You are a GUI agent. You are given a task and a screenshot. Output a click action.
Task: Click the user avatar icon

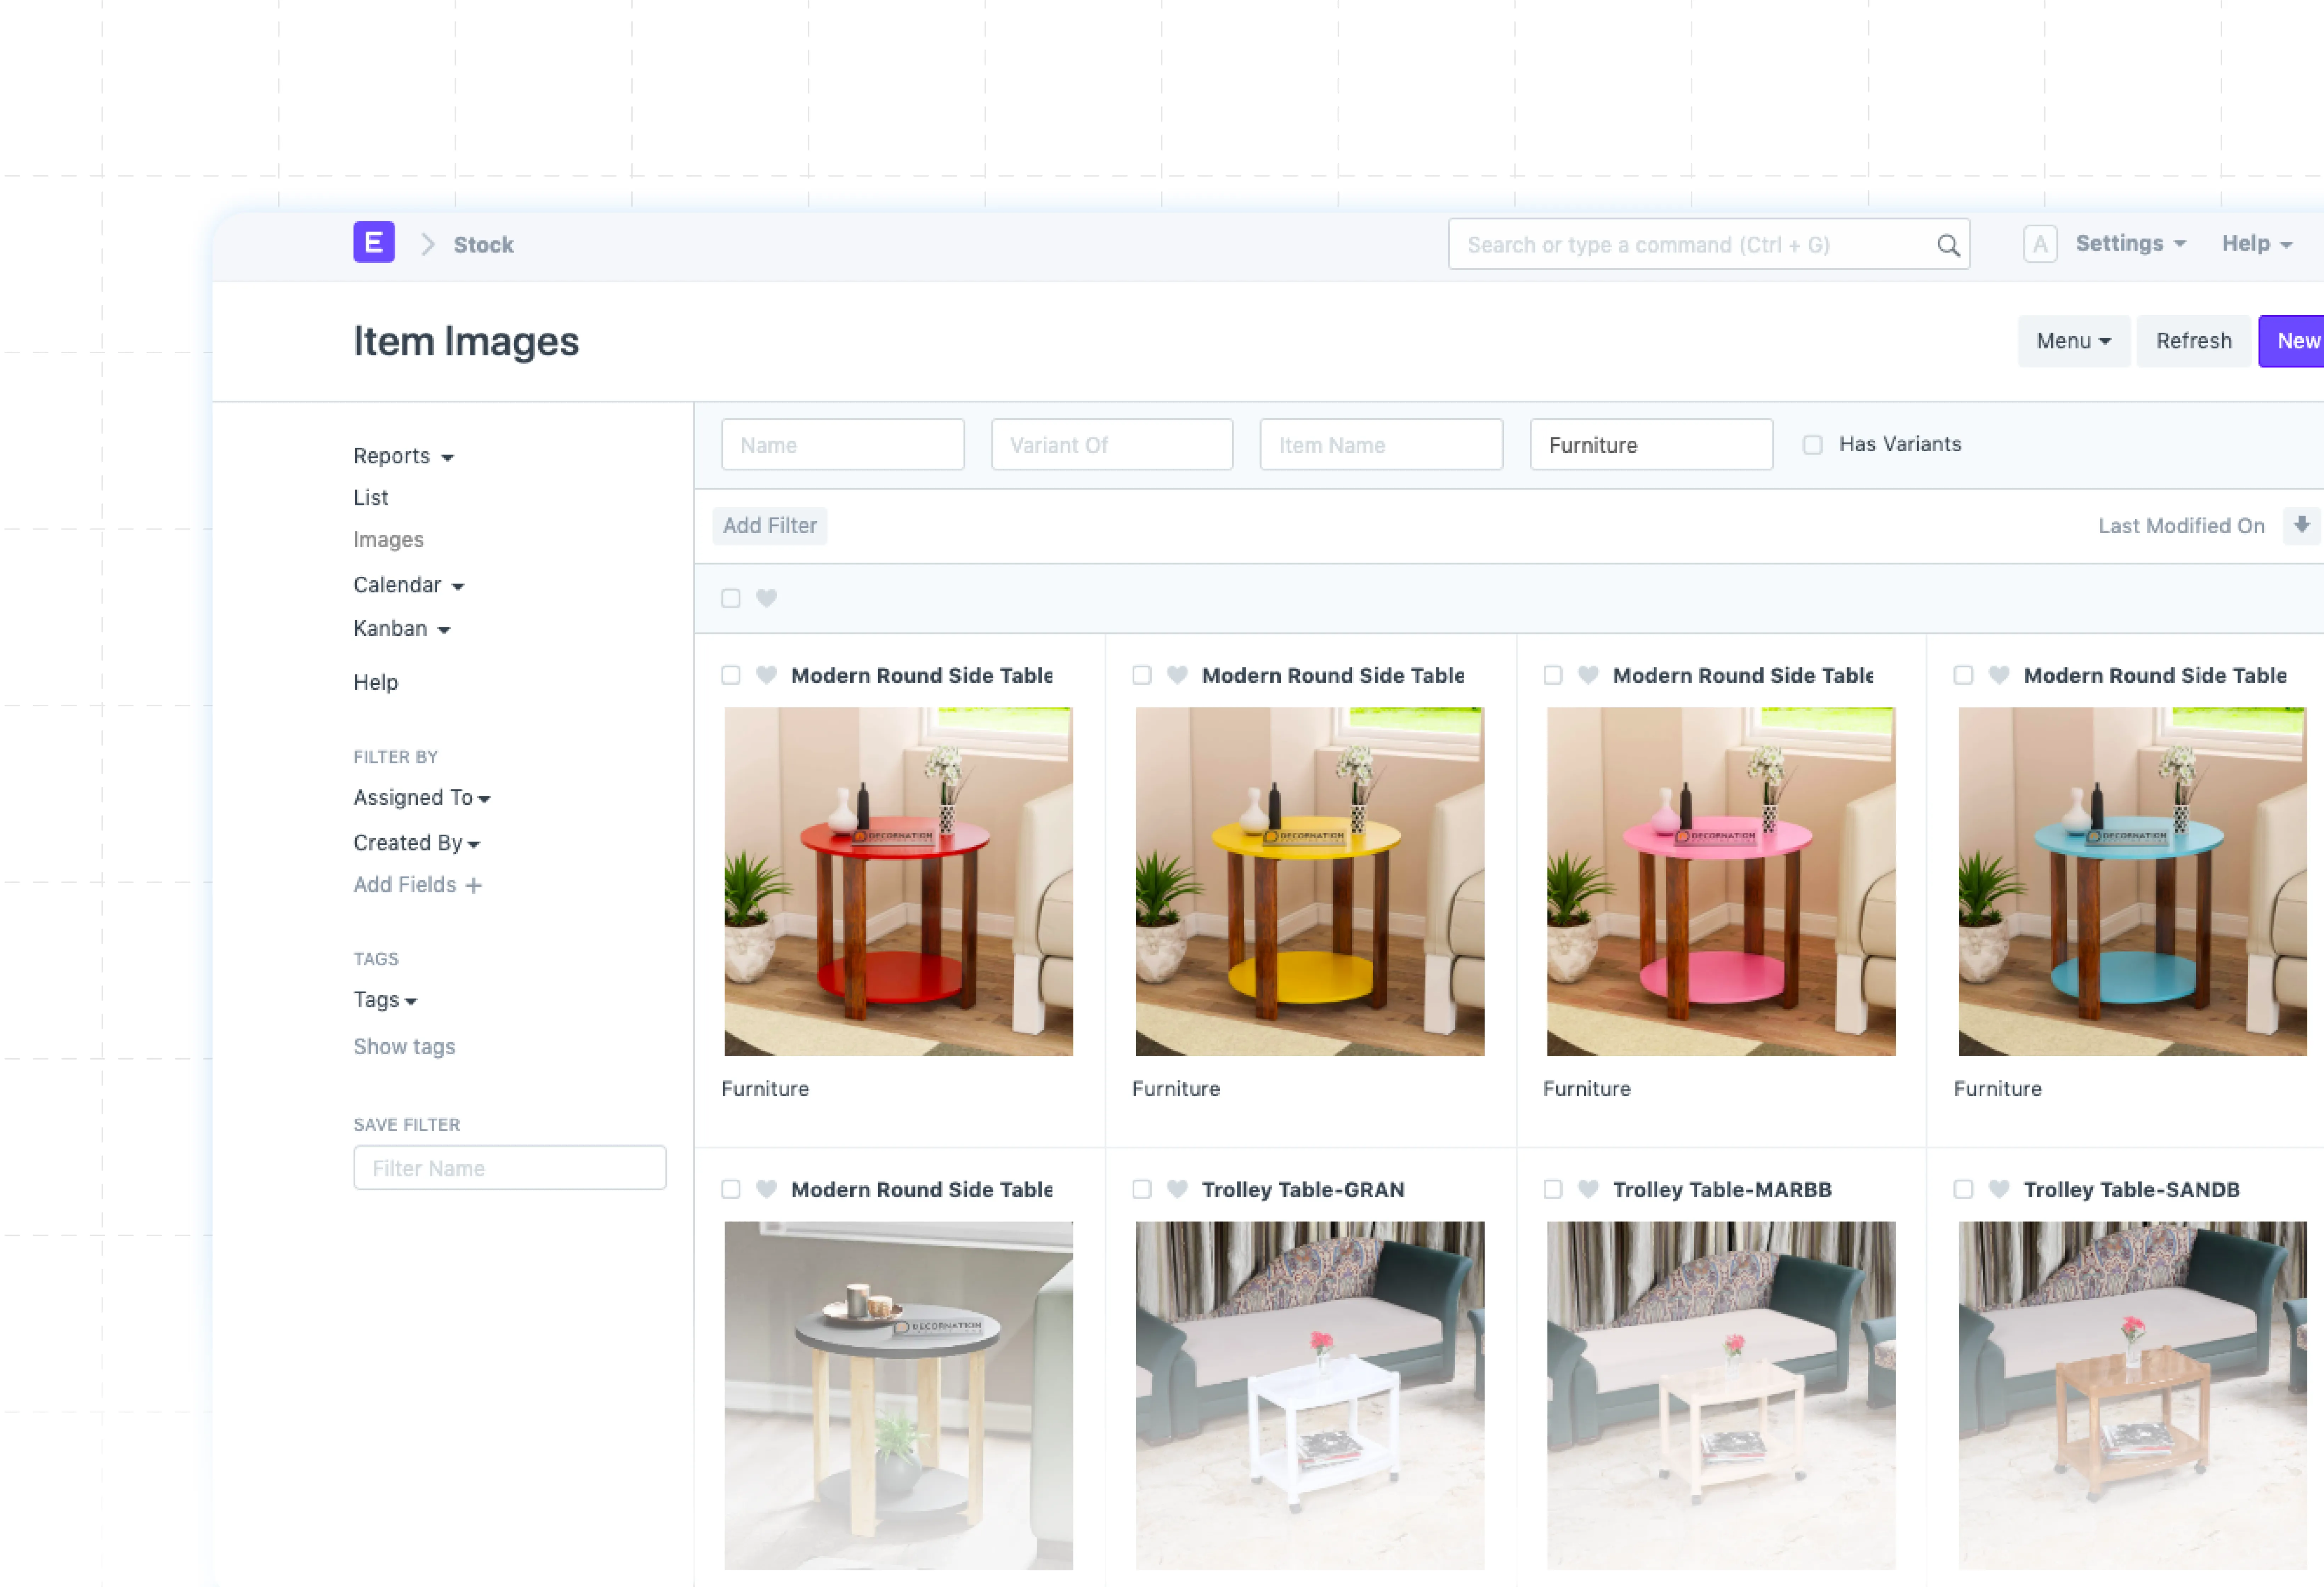[x=2039, y=244]
